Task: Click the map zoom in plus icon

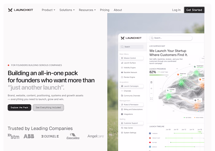Action: tap(151, 89)
